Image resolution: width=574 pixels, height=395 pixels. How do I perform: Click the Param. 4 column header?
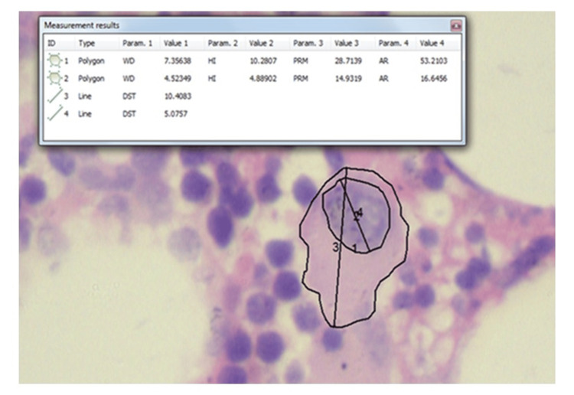(x=393, y=43)
